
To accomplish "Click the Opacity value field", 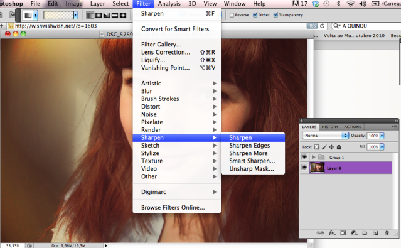I will click(373, 136).
